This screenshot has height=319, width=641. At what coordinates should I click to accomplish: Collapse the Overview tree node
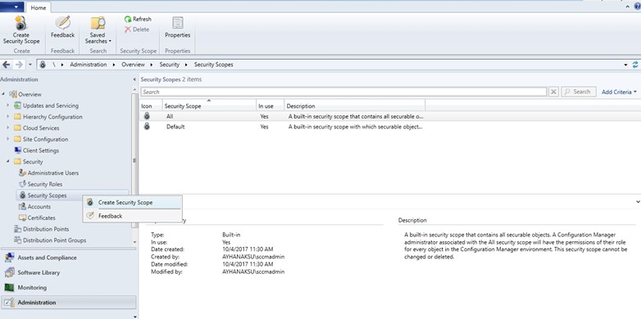point(3,94)
